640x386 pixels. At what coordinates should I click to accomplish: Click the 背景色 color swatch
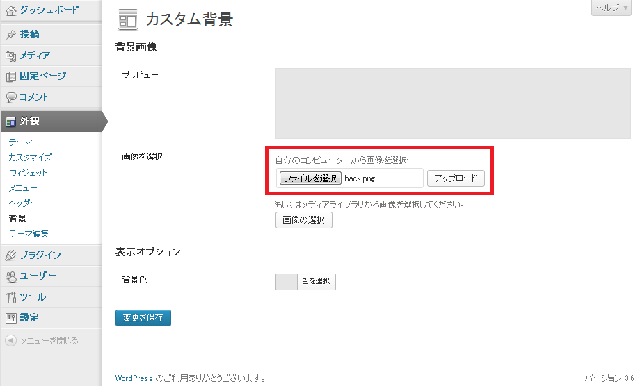[x=286, y=282]
